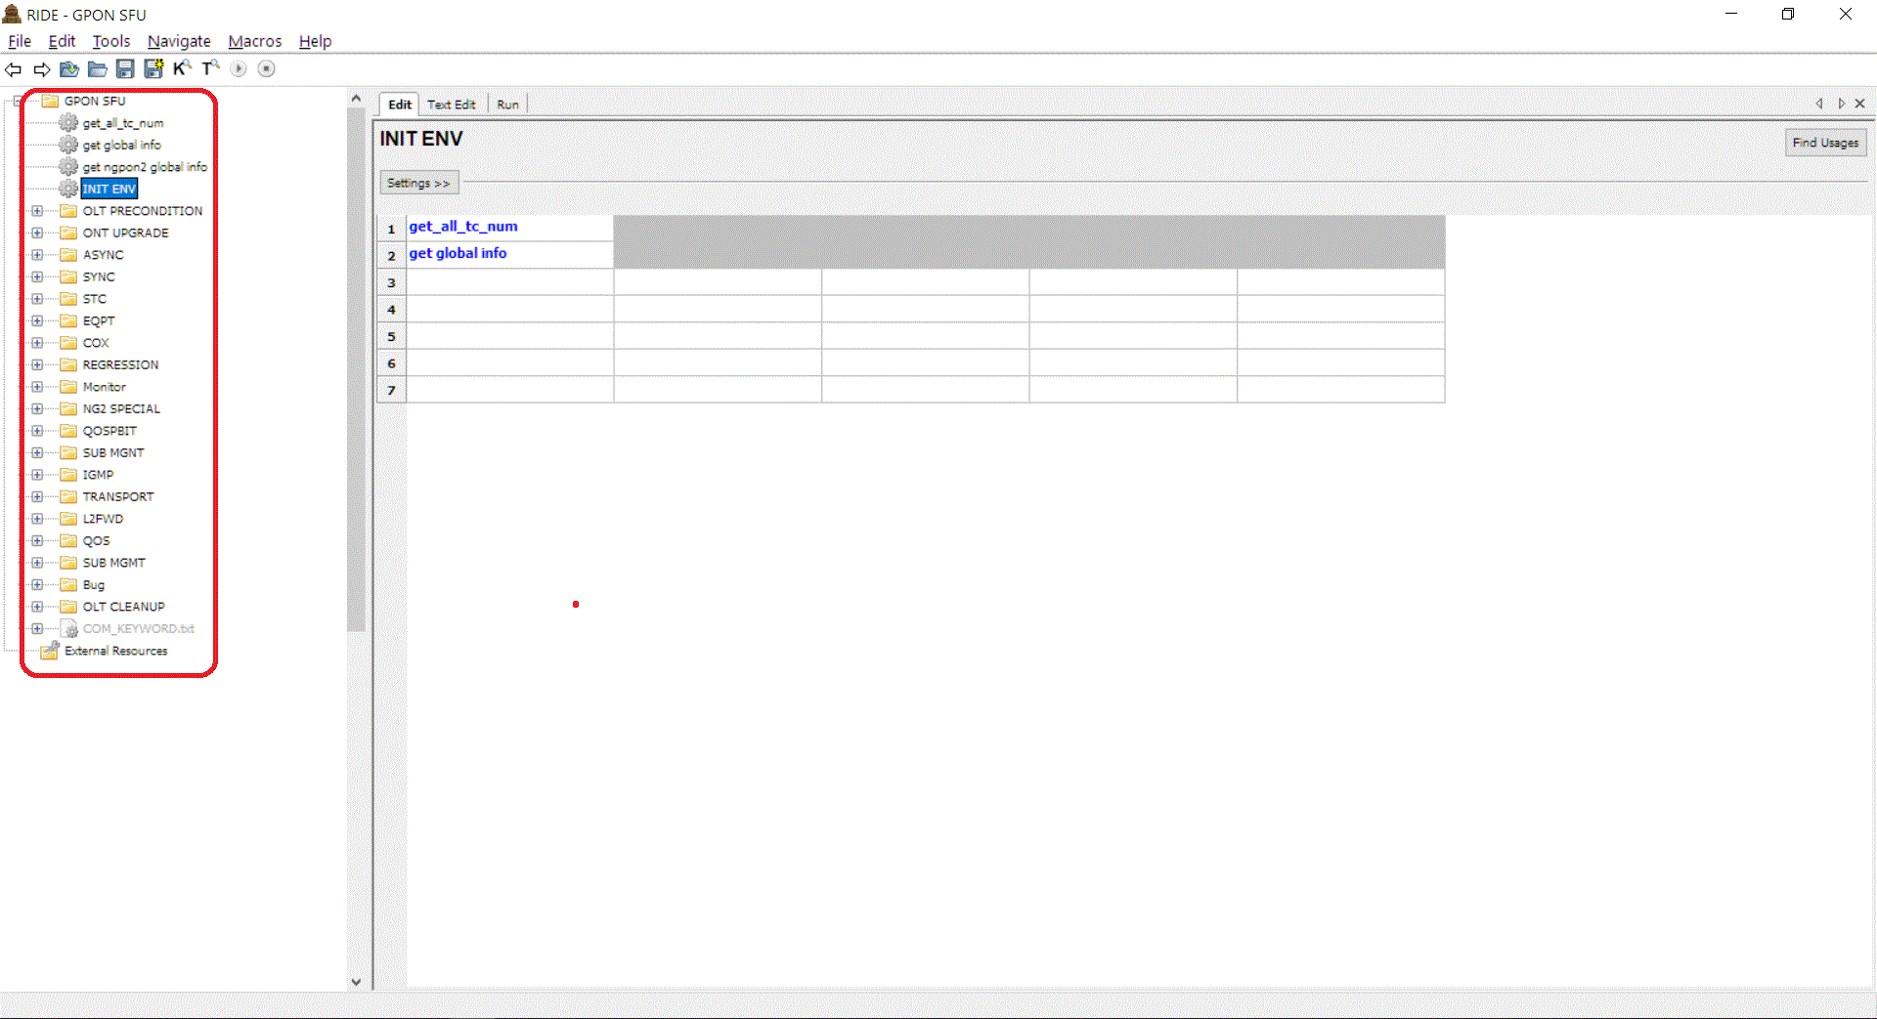Image resolution: width=1877 pixels, height=1019 pixels.
Task: Expand the ONT UPGRADE tree node
Action: [37, 234]
